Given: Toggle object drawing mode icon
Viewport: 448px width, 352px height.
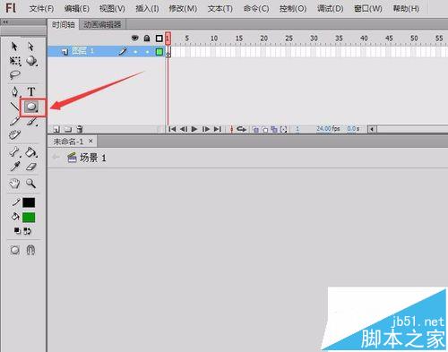Looking at the screenshot, I should [15, 250].
